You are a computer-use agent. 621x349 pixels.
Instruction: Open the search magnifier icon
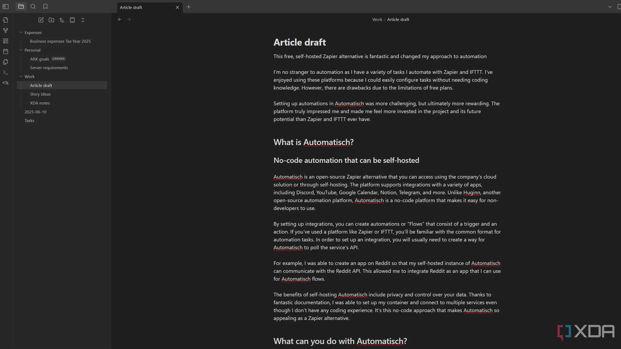coord(33,7)
